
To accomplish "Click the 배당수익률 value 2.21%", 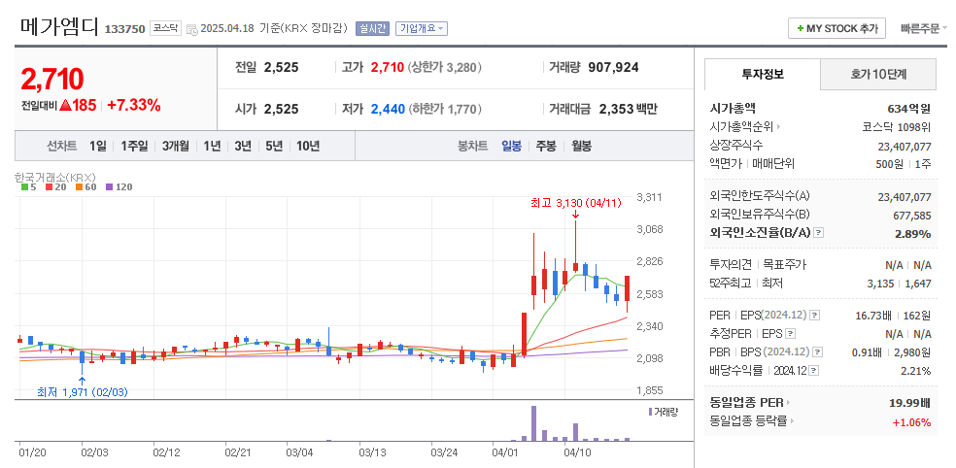I will click(x=915, y=371).
